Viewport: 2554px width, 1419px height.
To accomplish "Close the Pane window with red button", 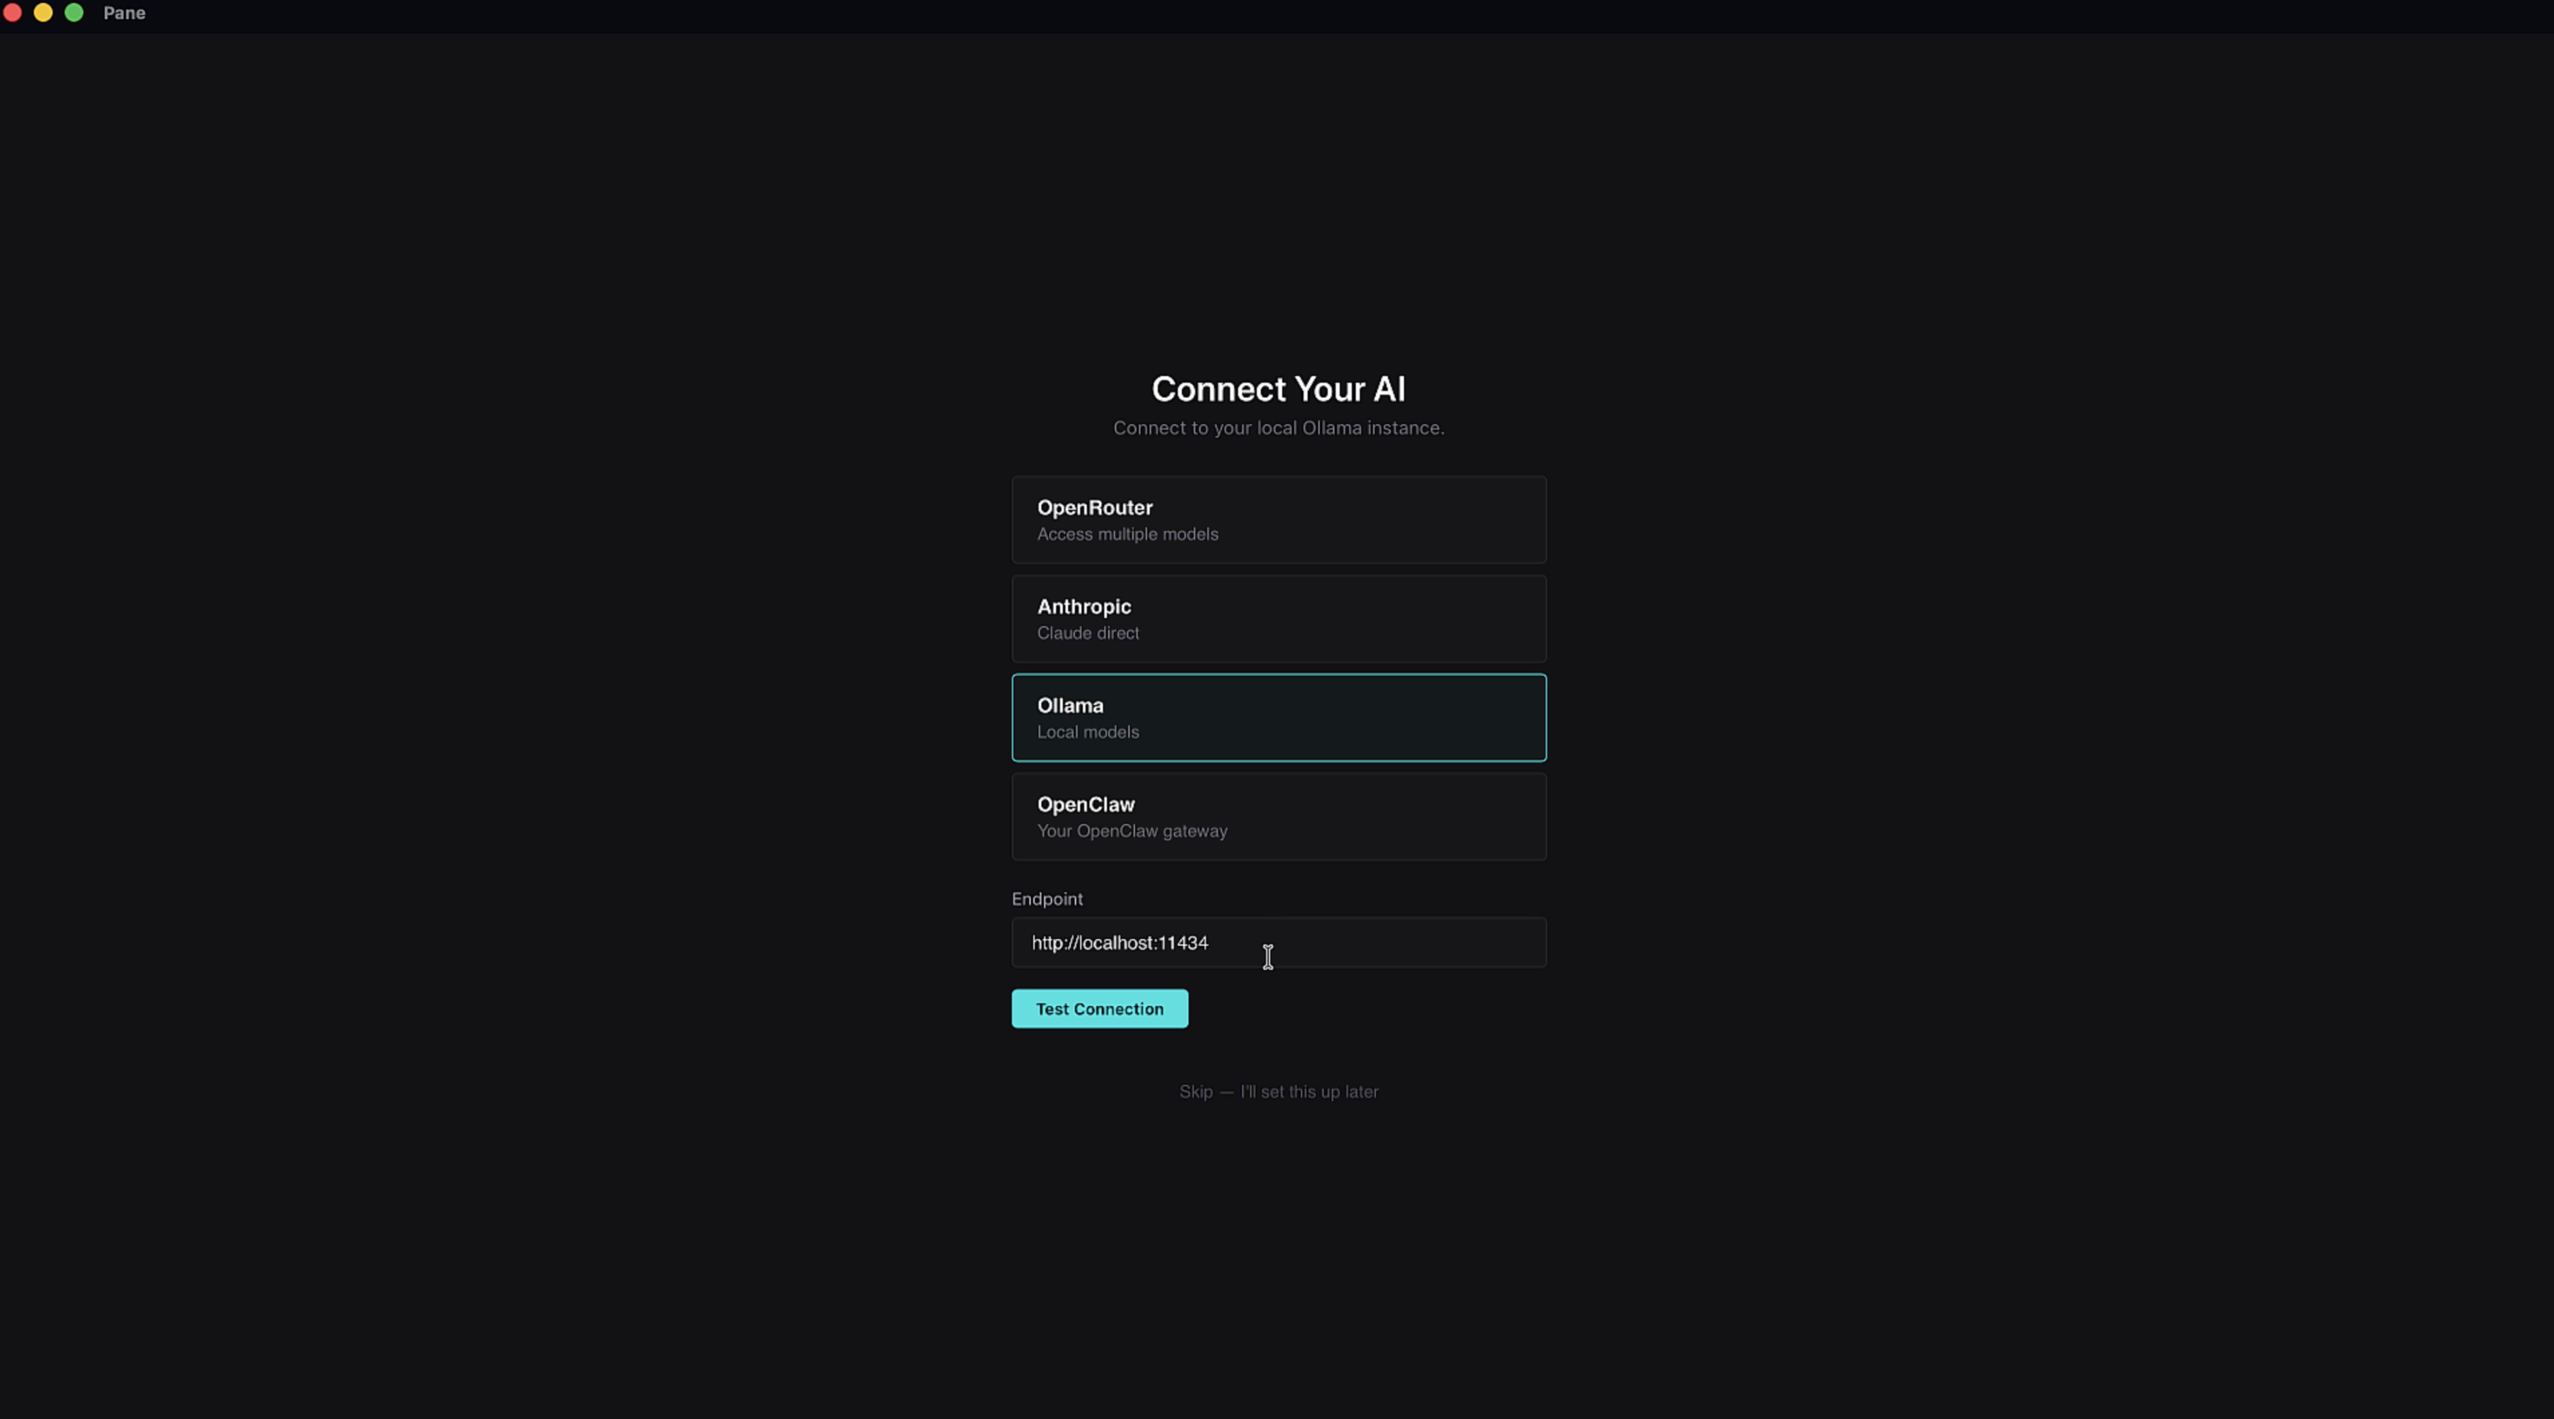I will click(x=13, y=13).
